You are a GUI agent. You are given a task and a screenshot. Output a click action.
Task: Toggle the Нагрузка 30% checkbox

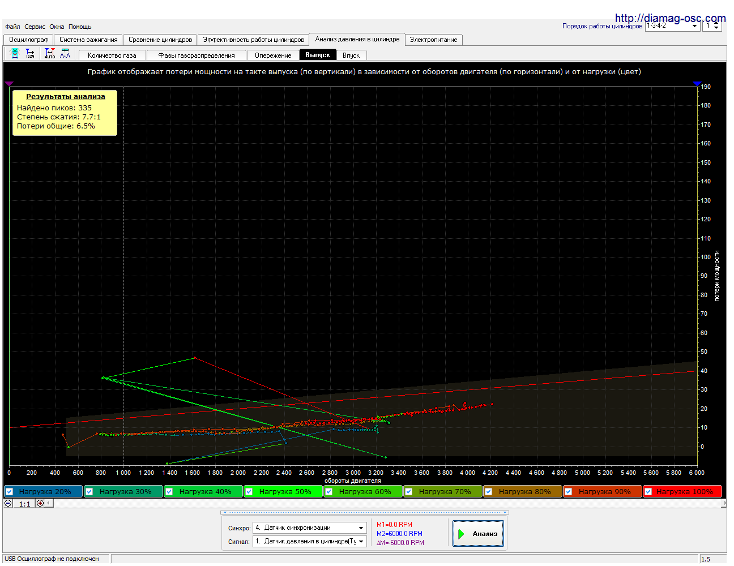tap(89, 491)
